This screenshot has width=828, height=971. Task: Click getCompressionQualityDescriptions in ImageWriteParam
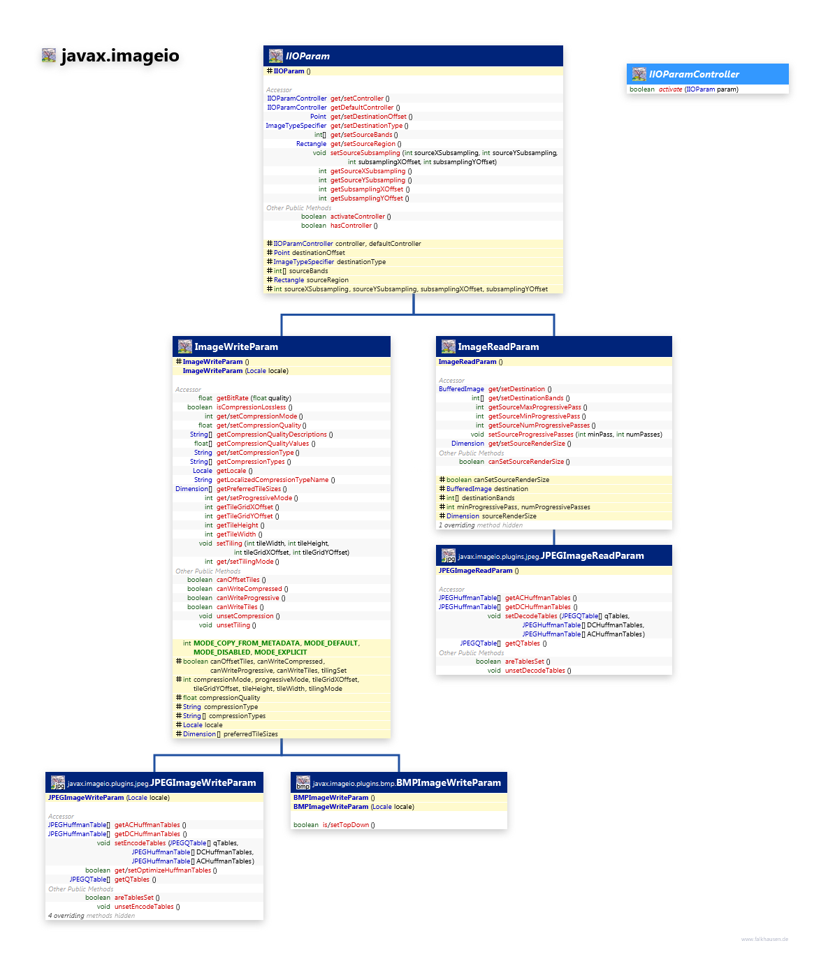click(272, 435)
